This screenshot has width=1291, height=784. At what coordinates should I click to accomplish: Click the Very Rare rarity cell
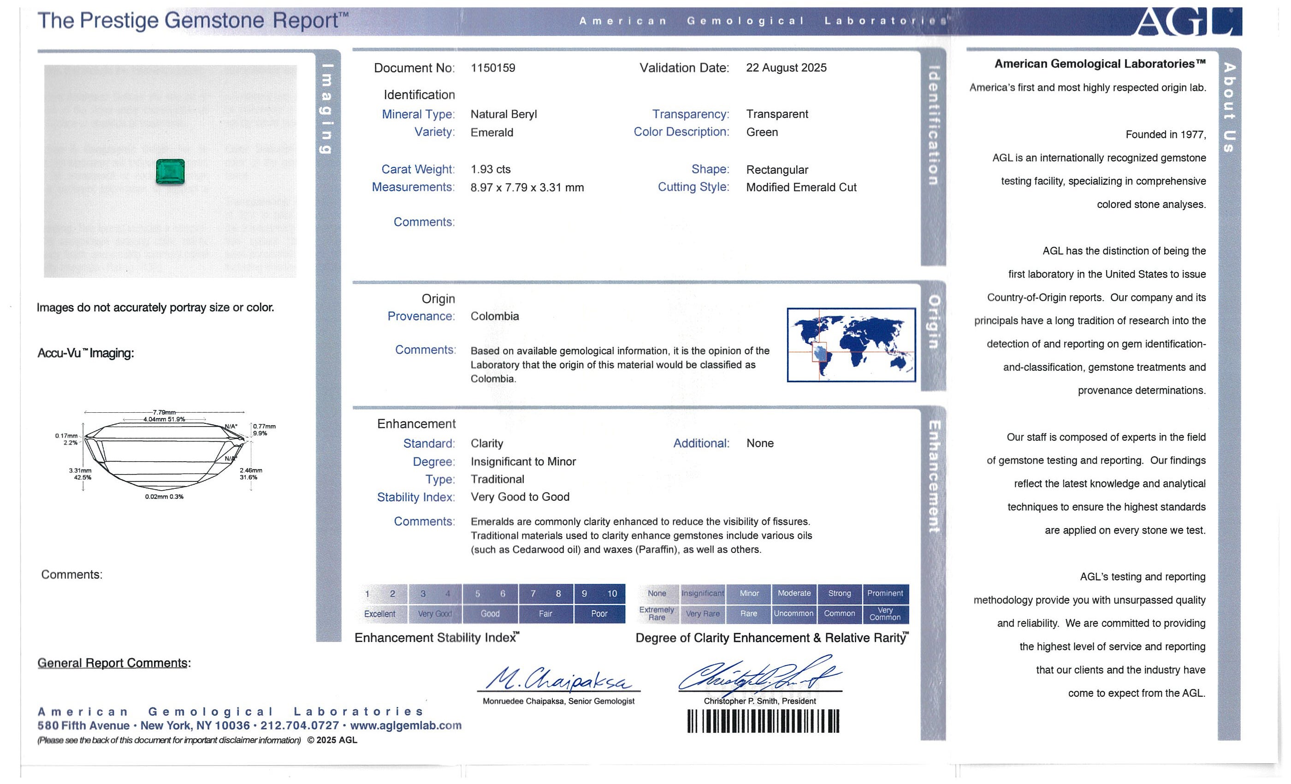coord(703,614)
